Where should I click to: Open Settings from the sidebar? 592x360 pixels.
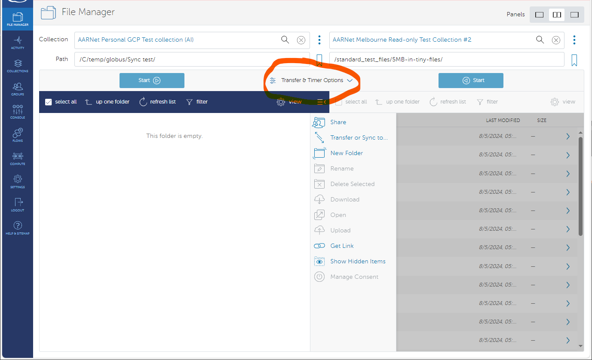tap(18, 182)
